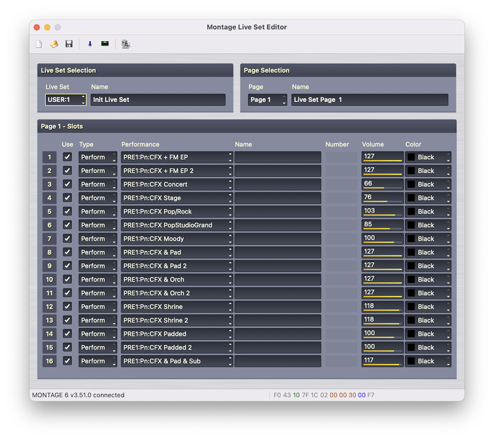Open the Color dropdown for slot 10

coord(428,279)
